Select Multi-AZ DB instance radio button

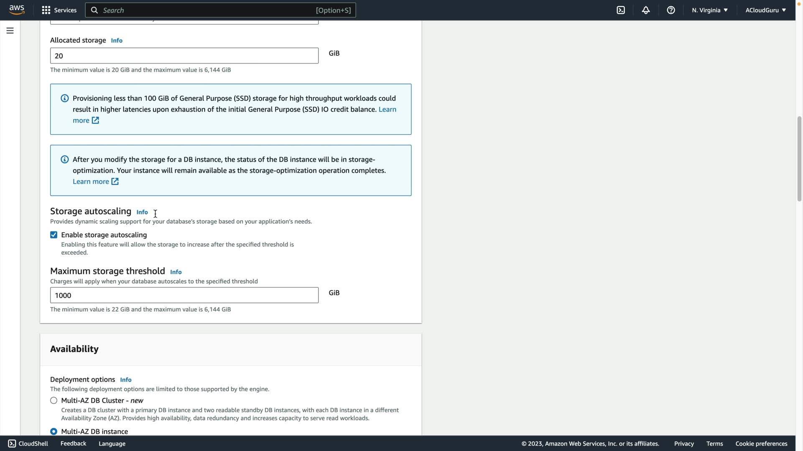pos(54,431)
